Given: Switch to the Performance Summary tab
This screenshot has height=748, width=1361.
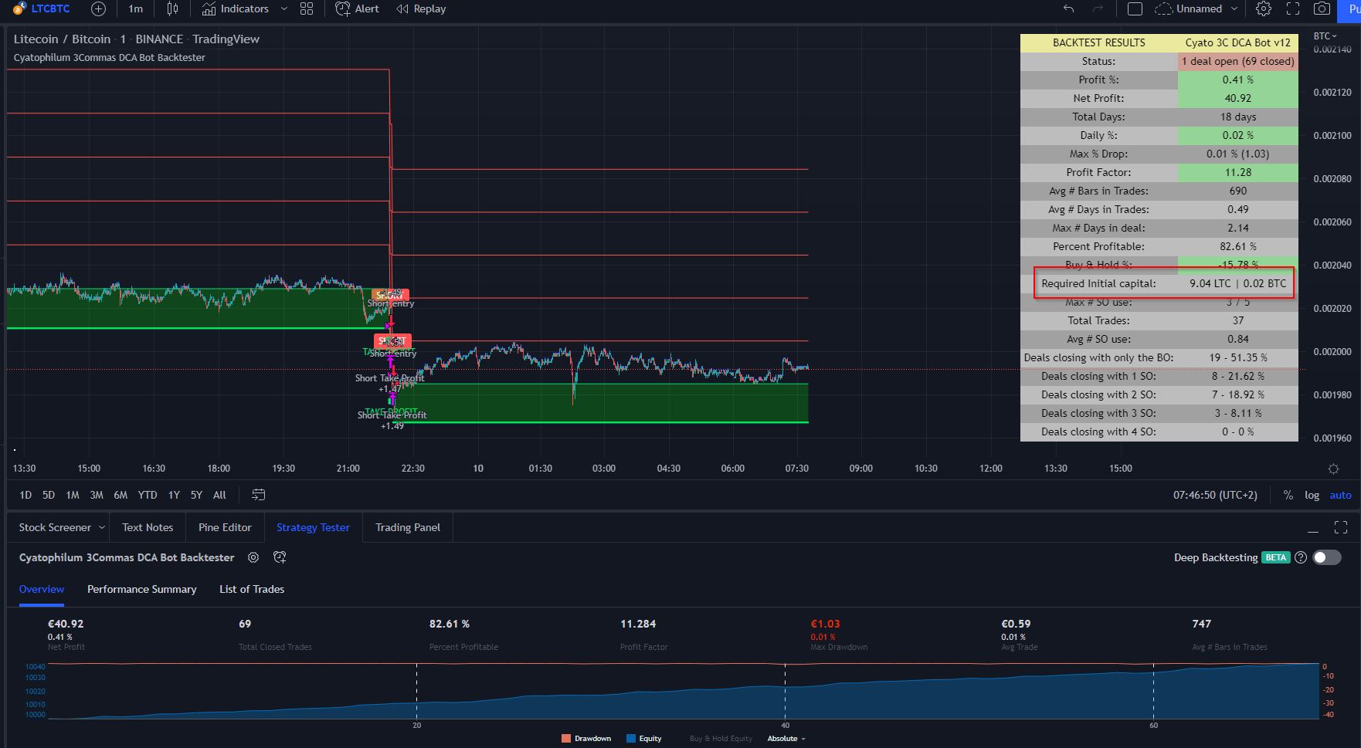Looking at the screenshot, I should point(141,589).
